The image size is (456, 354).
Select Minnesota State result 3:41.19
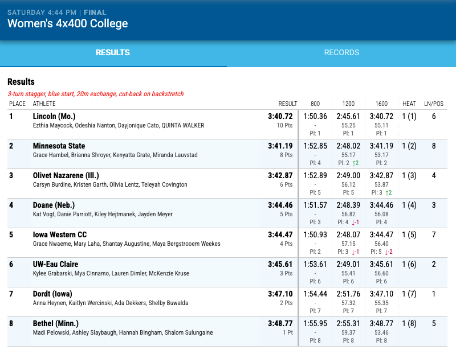coord(280,146)
